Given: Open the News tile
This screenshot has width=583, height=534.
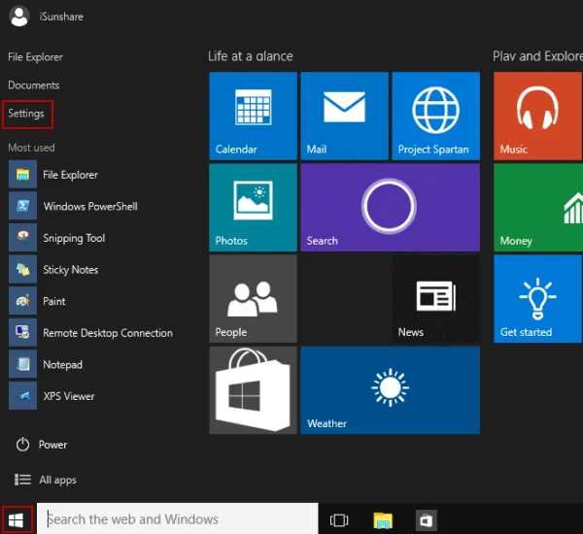Looking at the screenshot, I should tap(435, 298).
